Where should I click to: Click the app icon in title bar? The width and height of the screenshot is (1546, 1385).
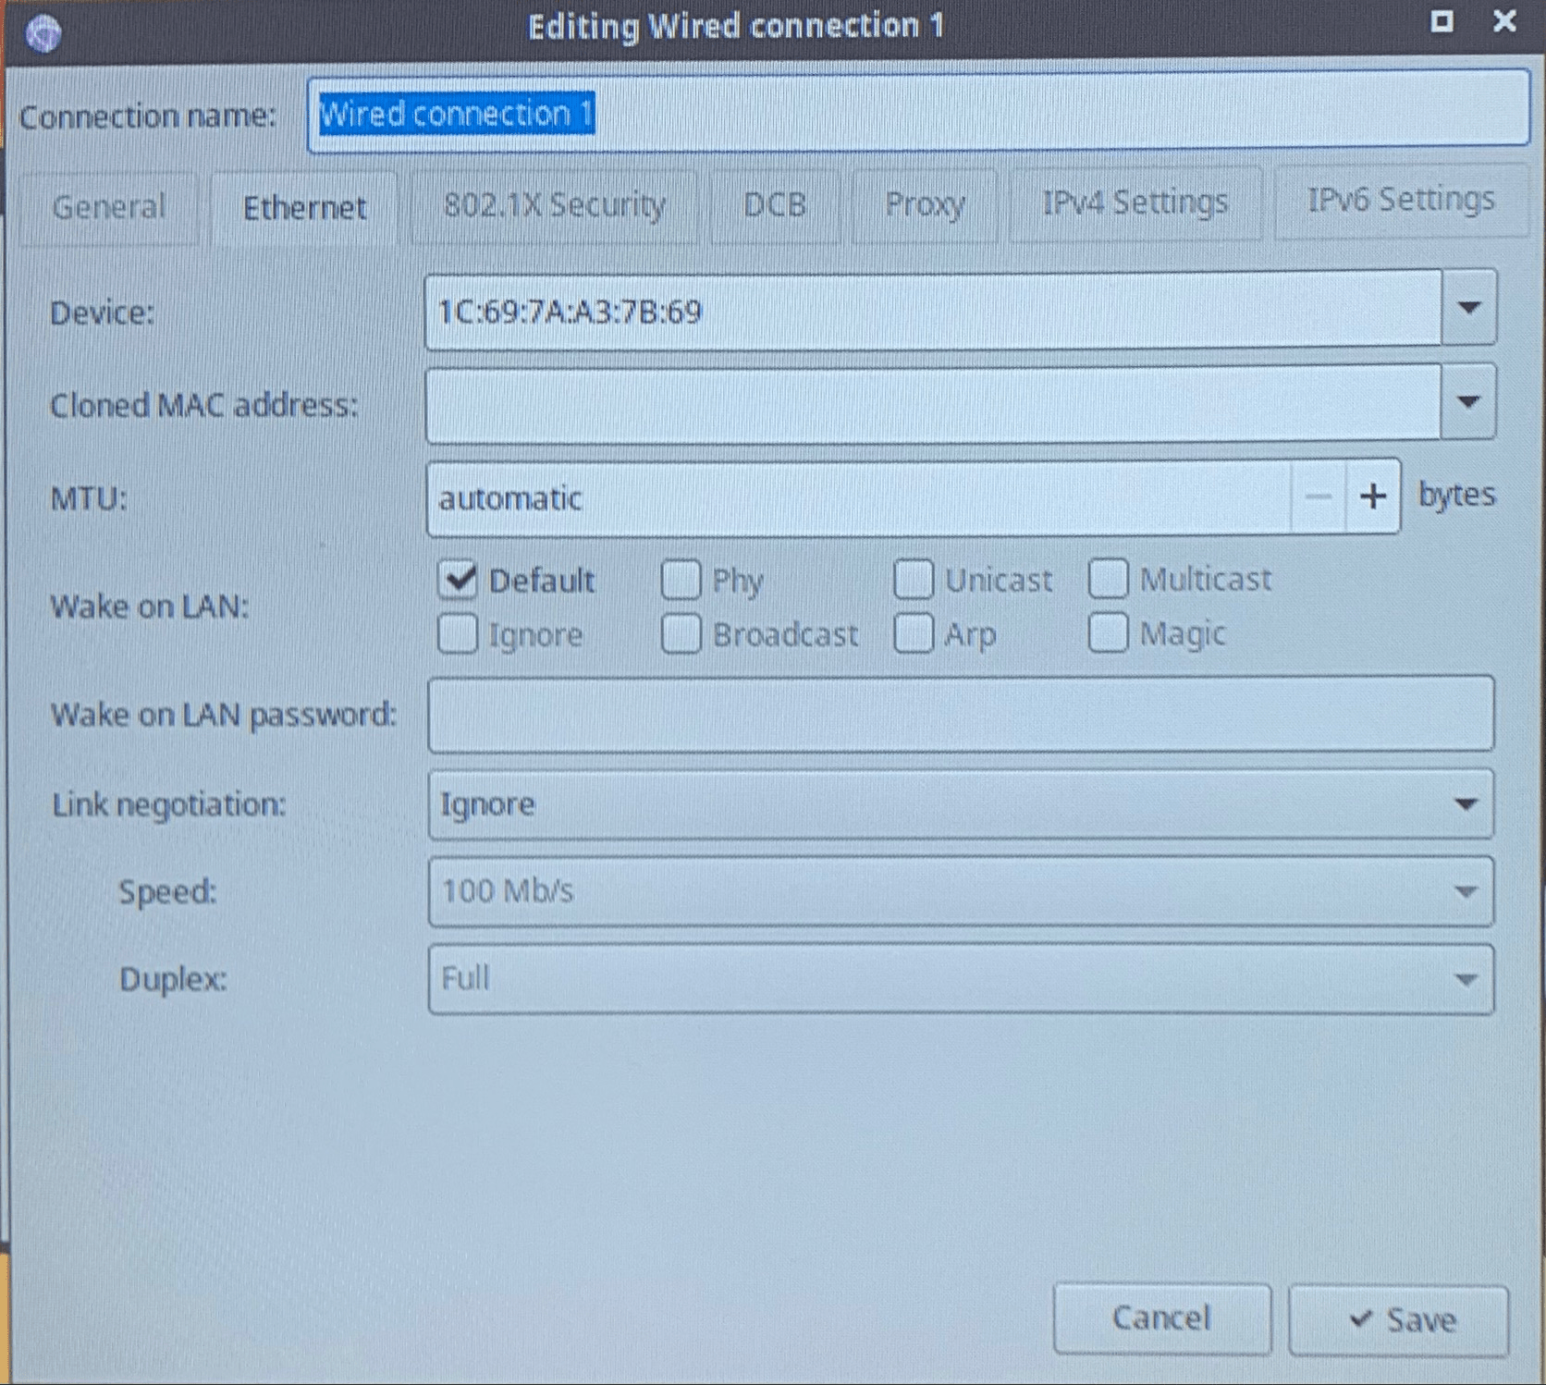[43, 34]
